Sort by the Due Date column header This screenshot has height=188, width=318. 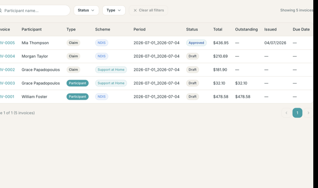301,29
